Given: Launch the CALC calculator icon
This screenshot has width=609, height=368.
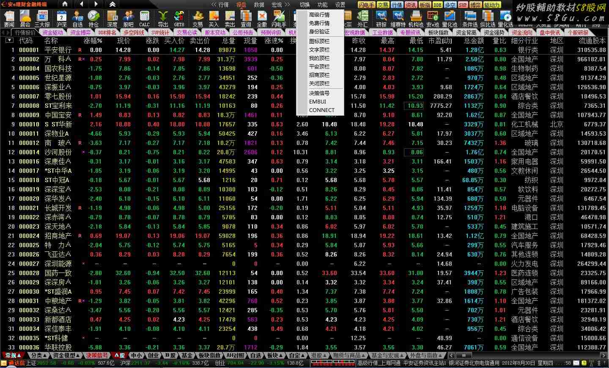Looking at the screenshot, I should [144, 19].
